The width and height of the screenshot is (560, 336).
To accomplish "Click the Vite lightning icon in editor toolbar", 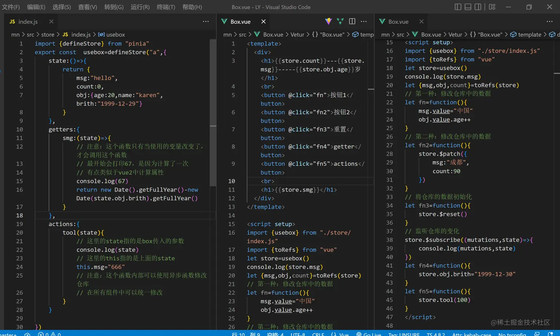I will pyautogui.click(x=328, y=22).
